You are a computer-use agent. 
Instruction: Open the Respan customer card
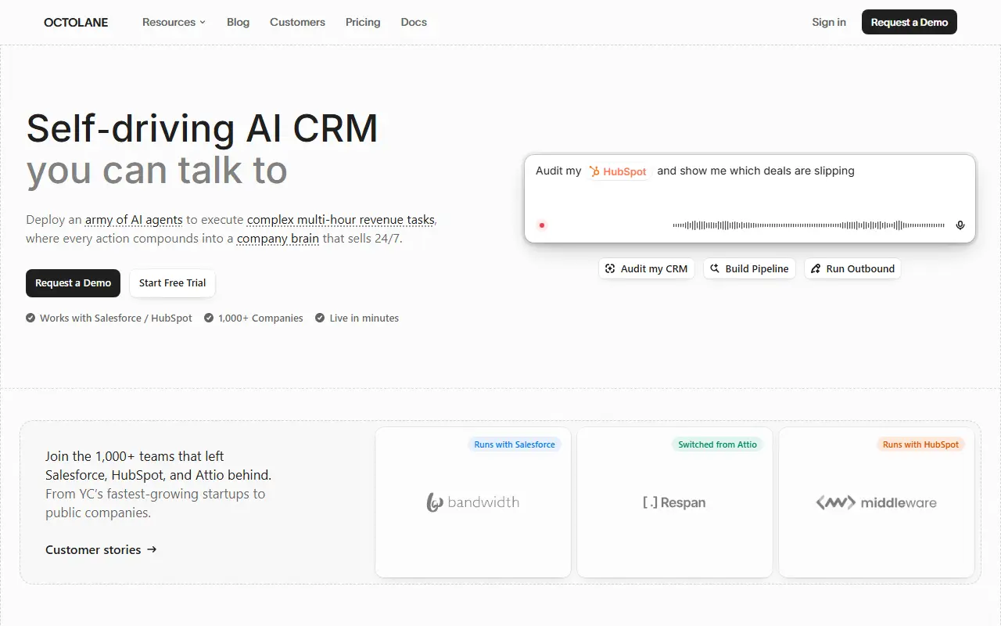(675, 502)
